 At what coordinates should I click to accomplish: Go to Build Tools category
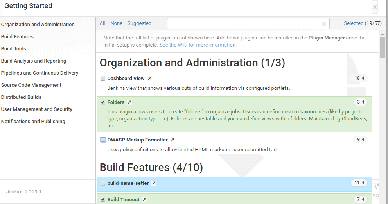click(14, 49)
